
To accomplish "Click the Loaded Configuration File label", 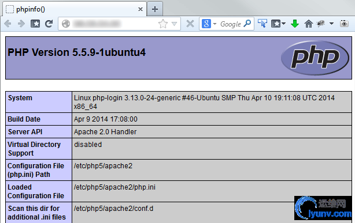I will point(36,191).
